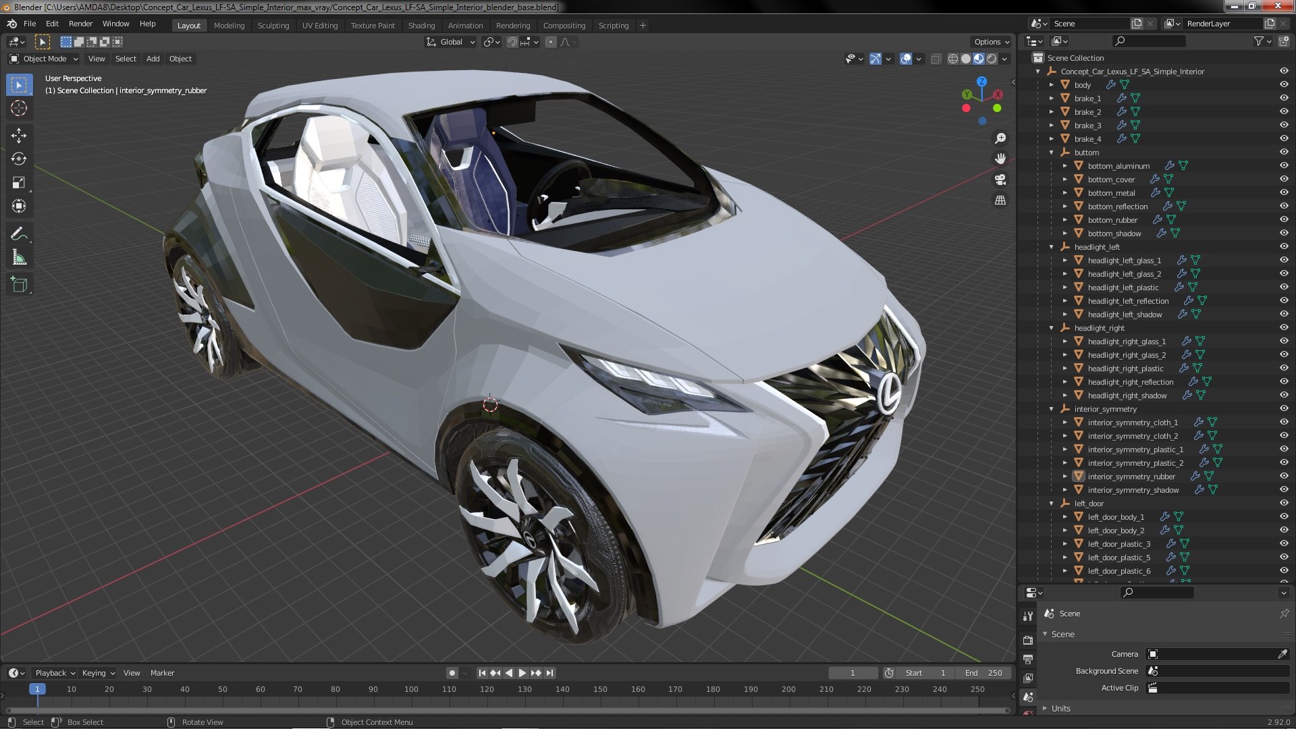Open the Global transform orientation dropdown

(450, 42)
